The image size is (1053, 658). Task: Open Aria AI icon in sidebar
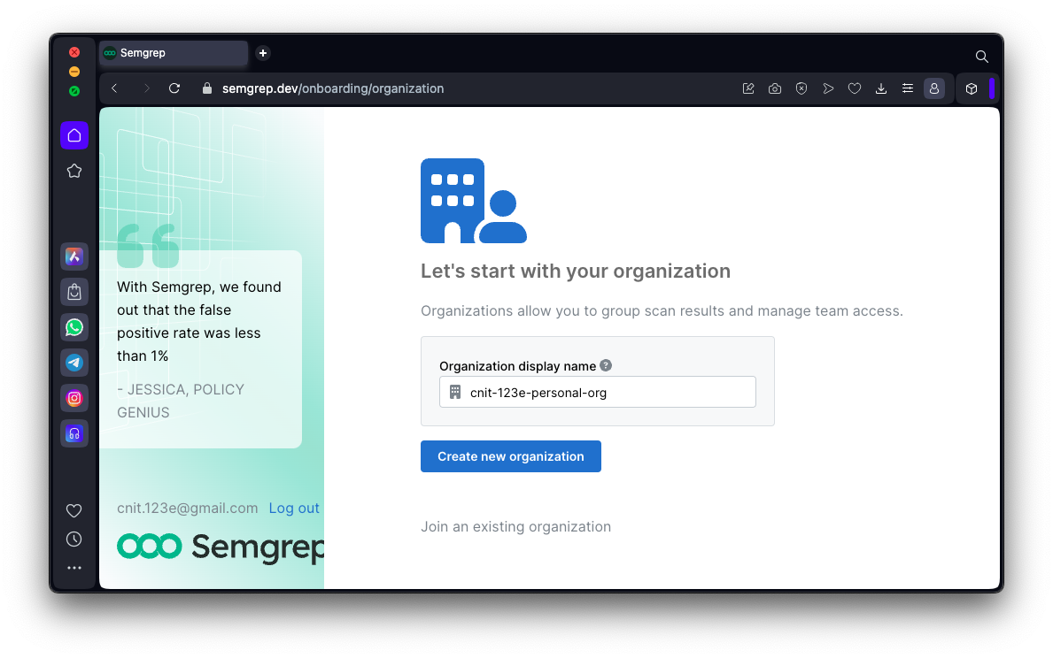(74, 256)
